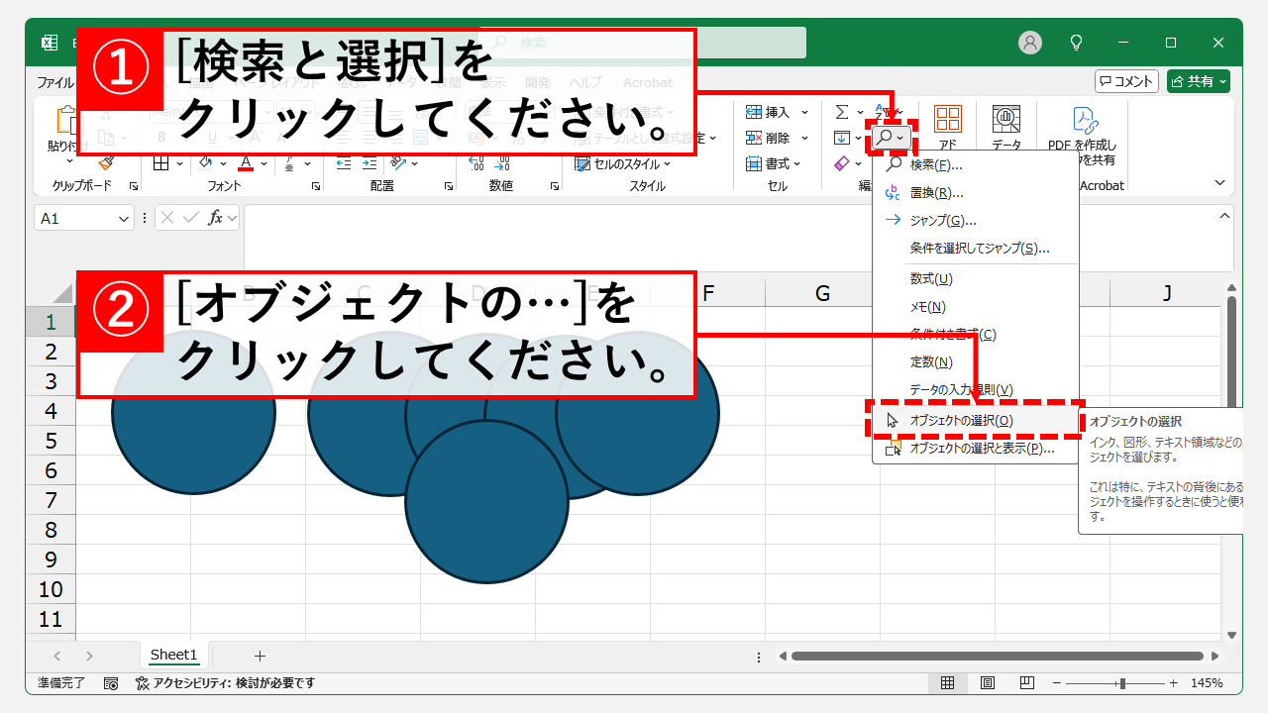Screen dimensions: 1268x713
Task: Select the Sheet1 tab
Action: [174, 655]
